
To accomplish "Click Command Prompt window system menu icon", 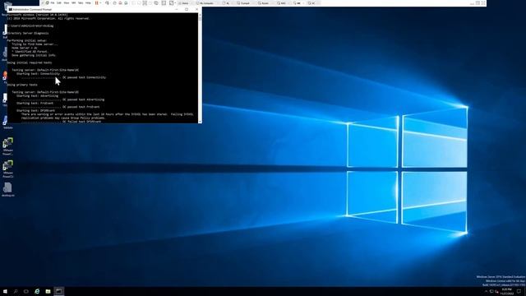I will [x=11, y=9].
